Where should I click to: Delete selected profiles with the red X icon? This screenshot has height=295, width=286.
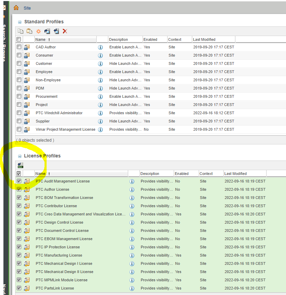click(64, 31)
